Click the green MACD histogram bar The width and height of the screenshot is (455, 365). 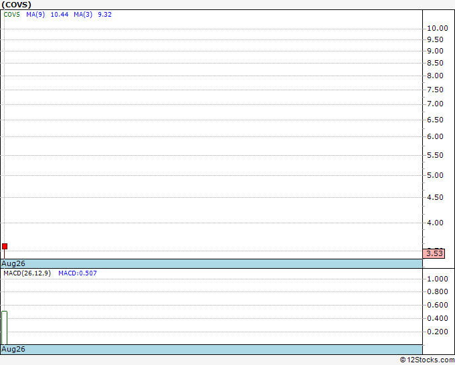pyautogui.click(x=5, y=328)
